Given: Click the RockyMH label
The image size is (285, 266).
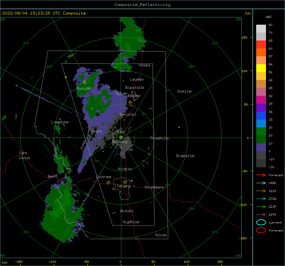Looking at the screenshot, I should point(84,89).
